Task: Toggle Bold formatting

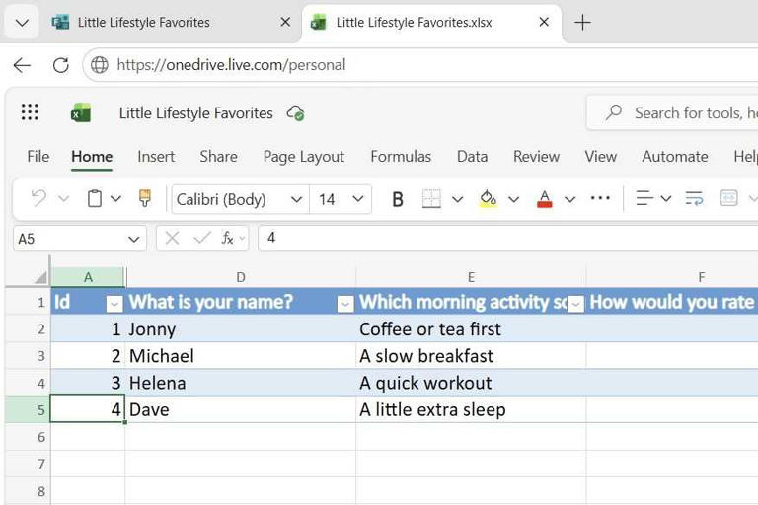Action: pos(398,199)
